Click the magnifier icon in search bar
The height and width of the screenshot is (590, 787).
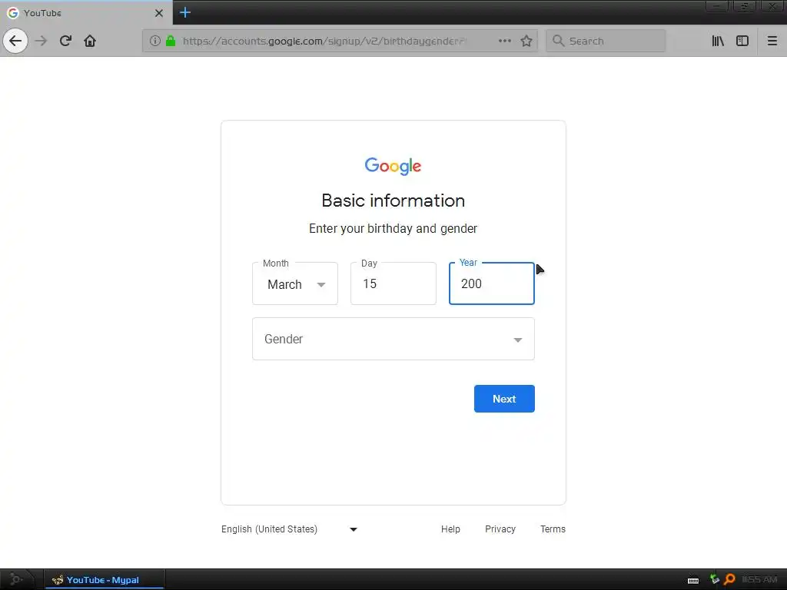tap(558, 41)
